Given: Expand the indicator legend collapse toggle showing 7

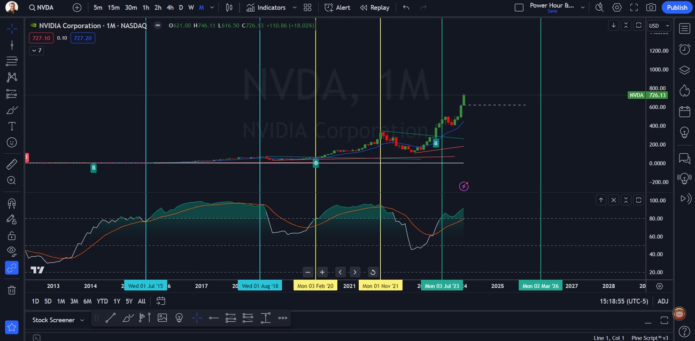Looking at the screenshot, I should click(x=36, y=50).
